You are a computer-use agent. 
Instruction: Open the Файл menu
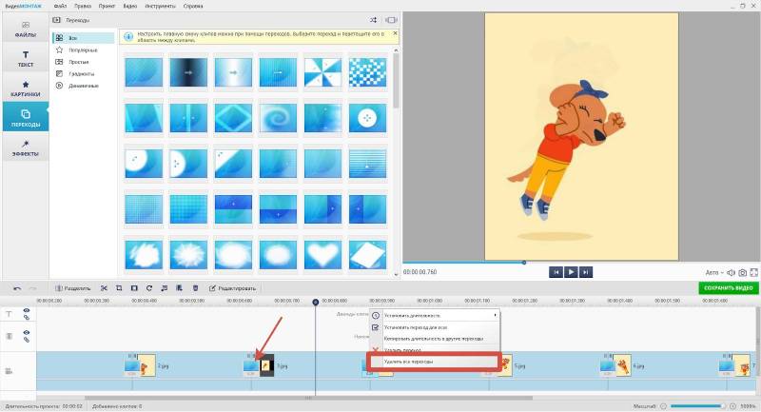(60, 7)
